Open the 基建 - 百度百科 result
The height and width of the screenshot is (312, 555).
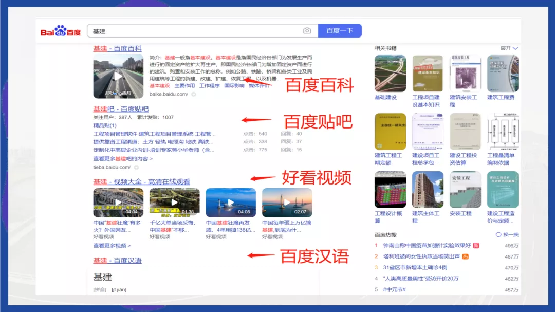[x=117, y=48]
